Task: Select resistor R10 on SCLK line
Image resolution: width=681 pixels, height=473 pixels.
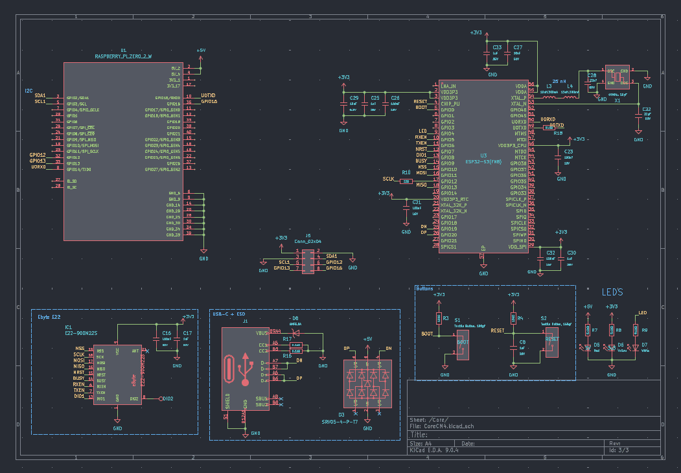Action: tap(406, 181)
